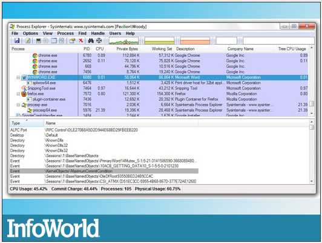This screenshot has height=243, width=322.
Task: Click the handle pane scroll down arrow
Action: pos(312,181)
